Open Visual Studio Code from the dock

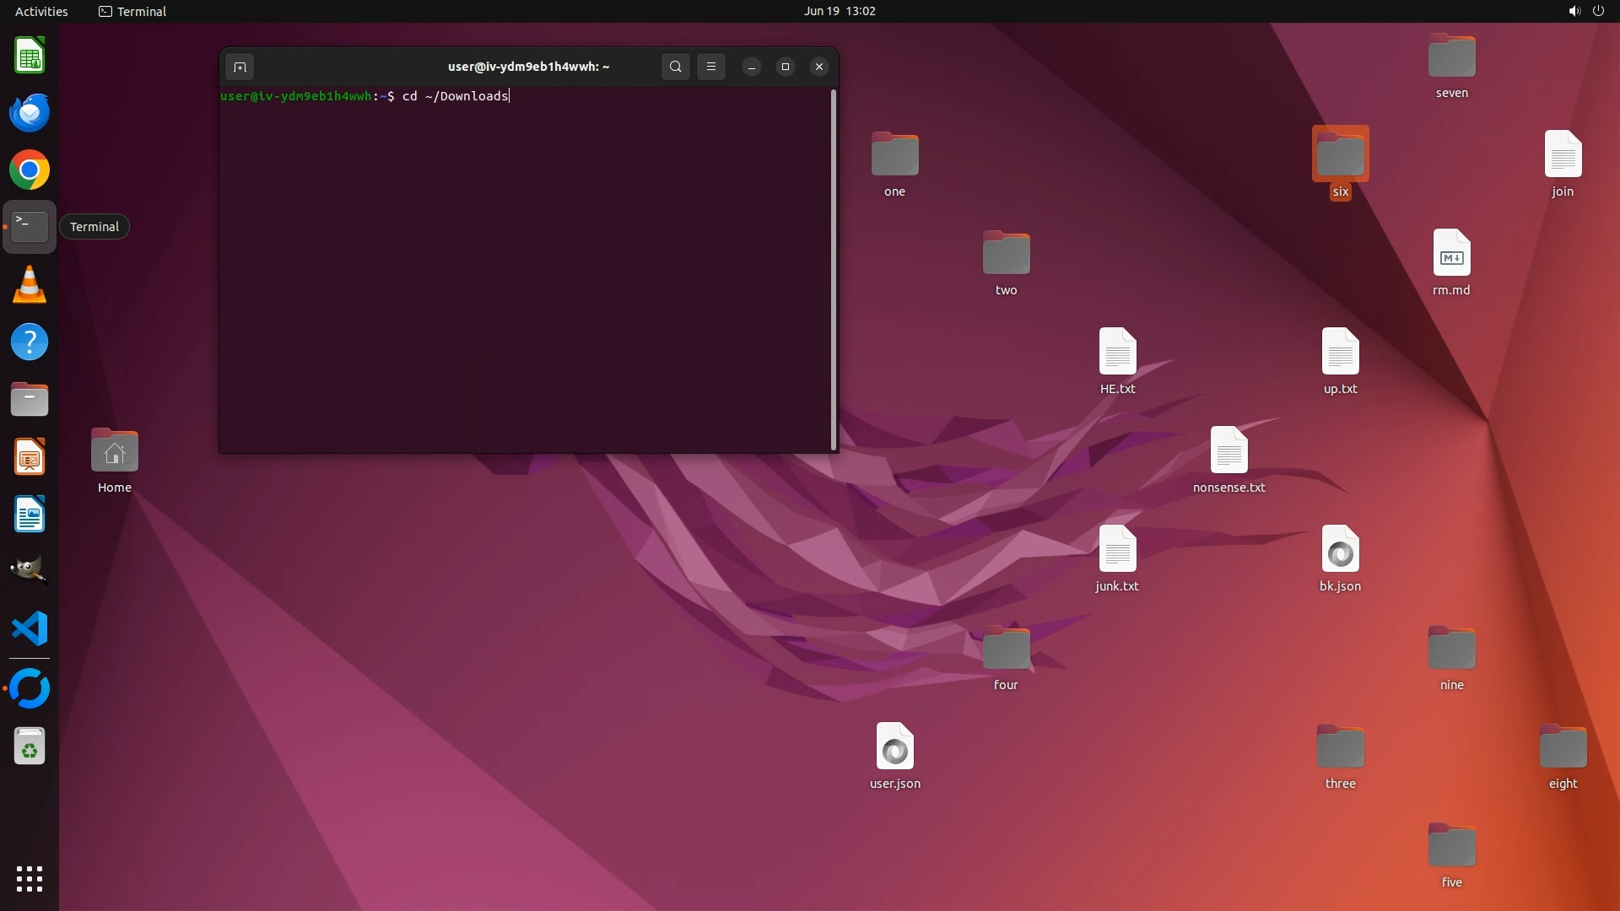click(30, 629)
